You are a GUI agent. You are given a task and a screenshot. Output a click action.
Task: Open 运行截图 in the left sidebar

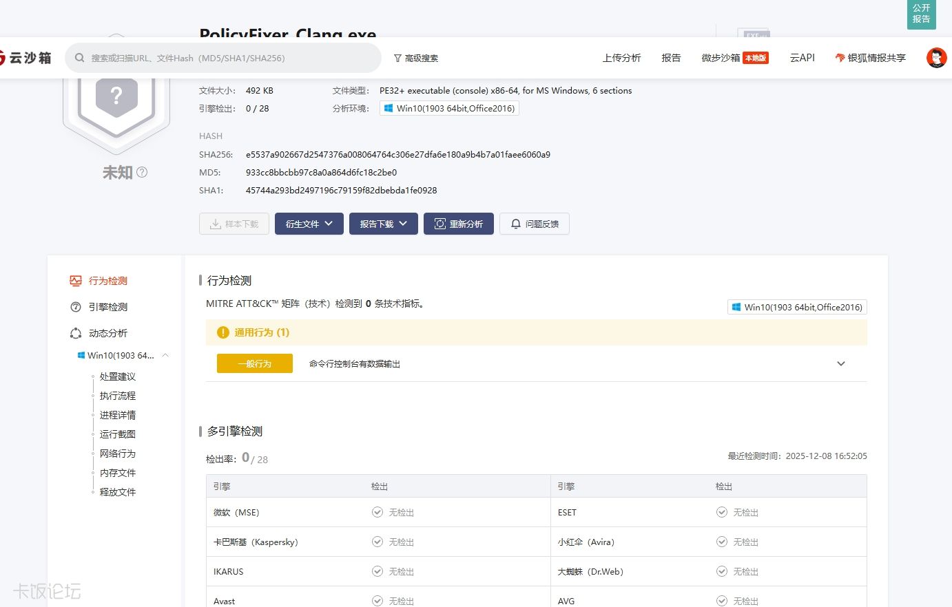[x=117, y=434]
